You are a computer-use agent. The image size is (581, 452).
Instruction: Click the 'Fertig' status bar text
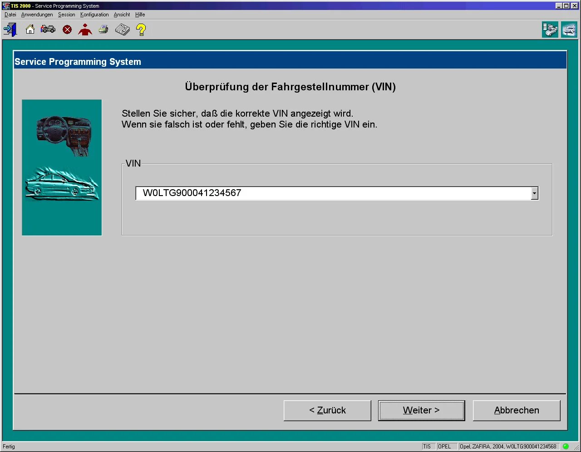point(9,447)
